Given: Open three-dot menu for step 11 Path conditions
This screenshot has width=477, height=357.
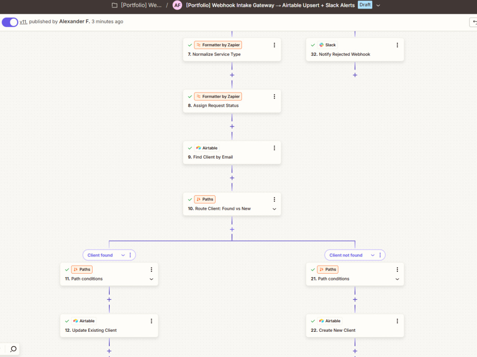Looking at the screenshot, I should click(151, 269).
